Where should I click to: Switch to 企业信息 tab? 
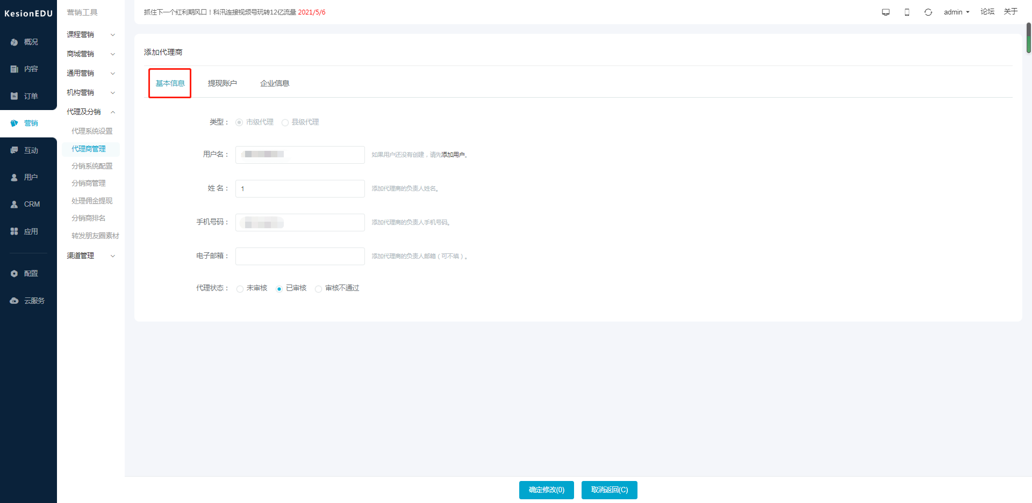pos(275,83)
